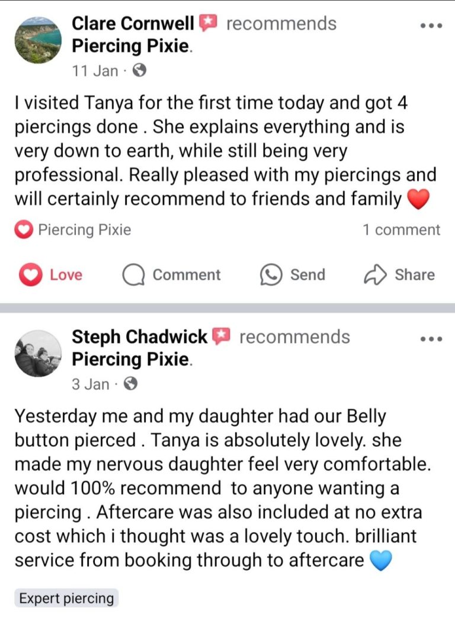
Task: Click the Send WhatsApp-style icon
Action: [x=271, y=275]
